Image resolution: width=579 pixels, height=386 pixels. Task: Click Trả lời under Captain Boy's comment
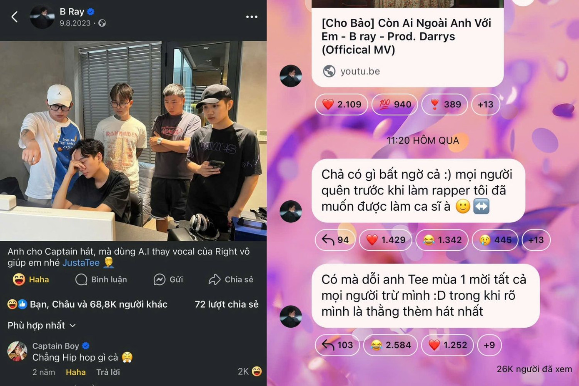tap(108, 372)
